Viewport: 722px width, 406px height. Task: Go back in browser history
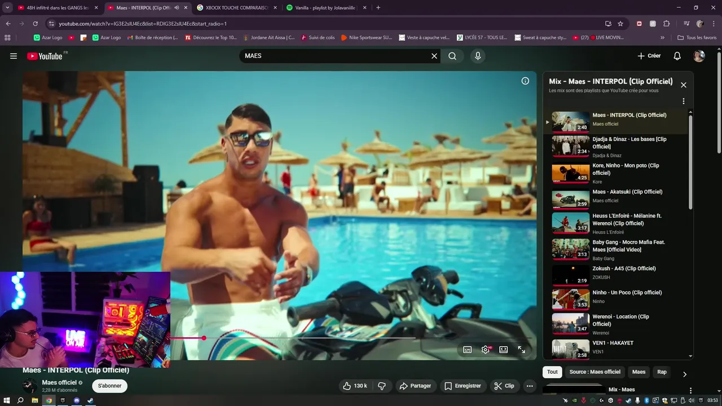(x=8, y=24)
